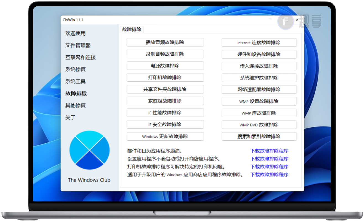Download troubleshooter link for 打印机故障排除程序
This screenshot has width=364, height=222.
pyautogui.click(x=269, y=167)
